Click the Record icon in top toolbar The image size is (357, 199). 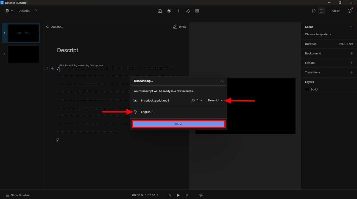(169, 11)
